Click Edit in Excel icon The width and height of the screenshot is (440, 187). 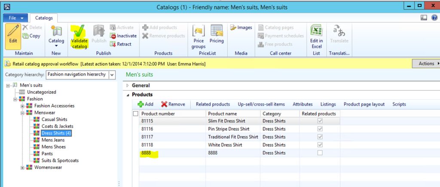point(317,31)
